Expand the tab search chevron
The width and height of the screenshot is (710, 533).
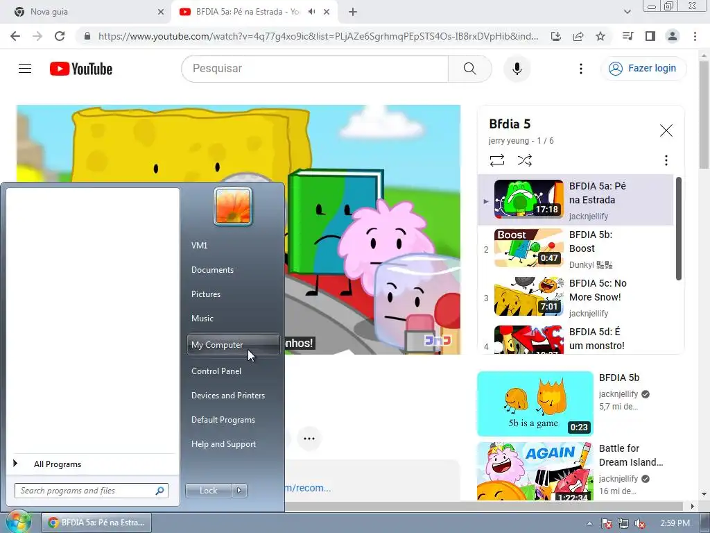pos(627,12)
